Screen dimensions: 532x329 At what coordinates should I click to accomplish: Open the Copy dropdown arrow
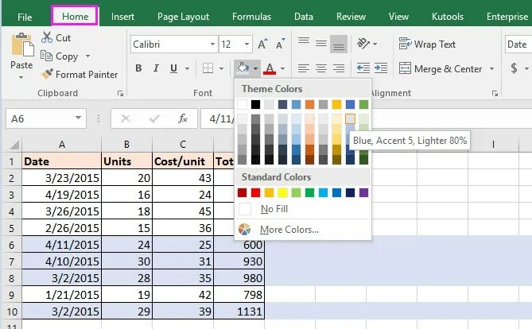pos(88,56)
